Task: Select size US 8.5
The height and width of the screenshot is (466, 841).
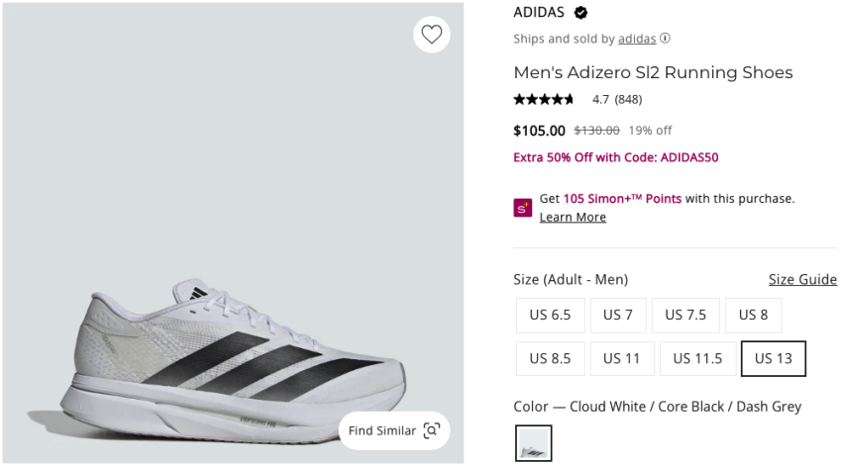Action: pos(550,358)
